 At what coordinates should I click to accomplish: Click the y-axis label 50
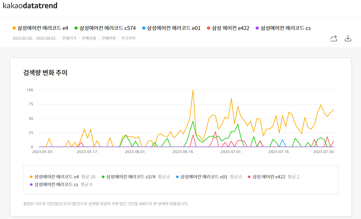coord(31,119)
